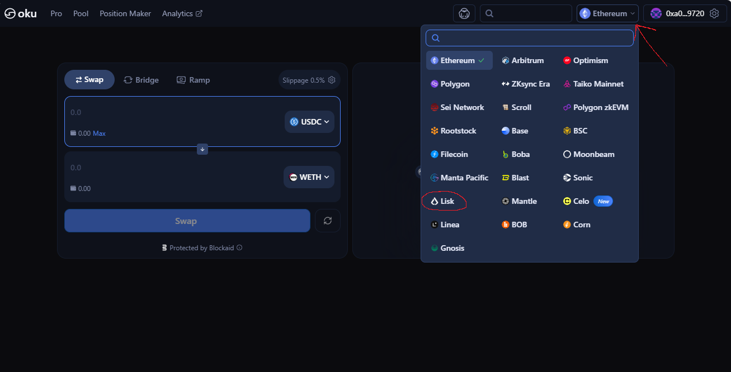Select Arbitrum network

pos(523,60)
